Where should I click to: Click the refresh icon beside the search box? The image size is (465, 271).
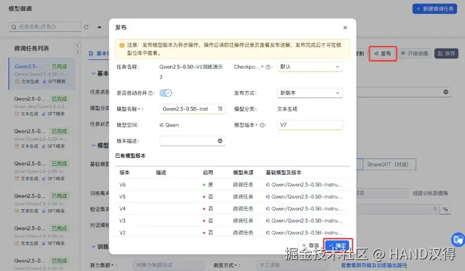pos(86,27)
